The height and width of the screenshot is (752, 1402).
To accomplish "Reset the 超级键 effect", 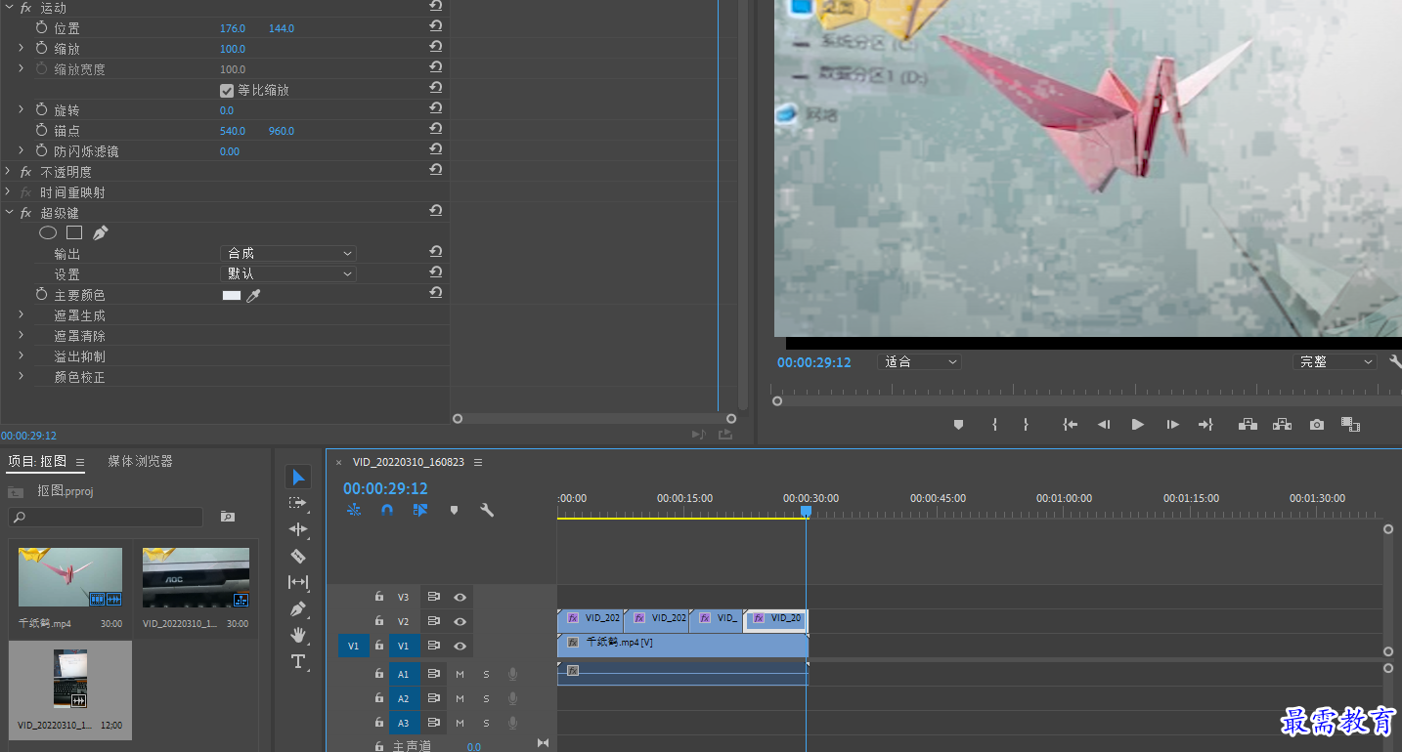I will (436, 212).
